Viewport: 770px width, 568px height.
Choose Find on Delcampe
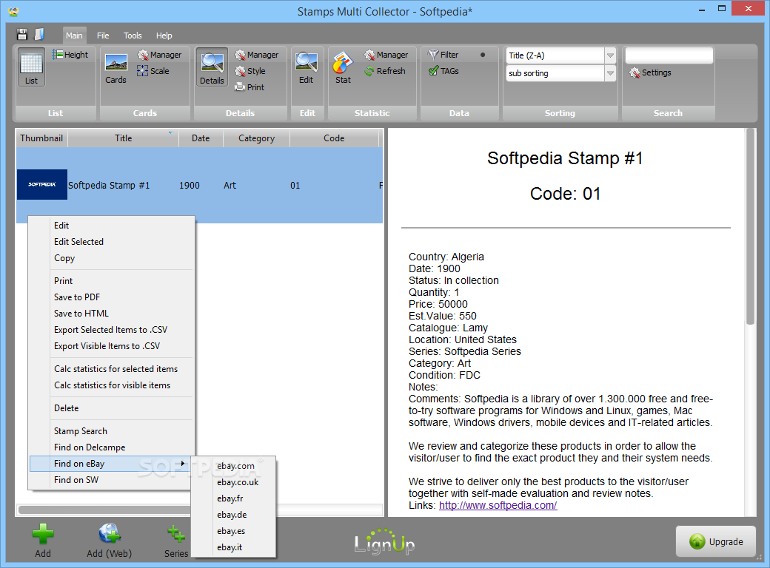pos(112,447)
